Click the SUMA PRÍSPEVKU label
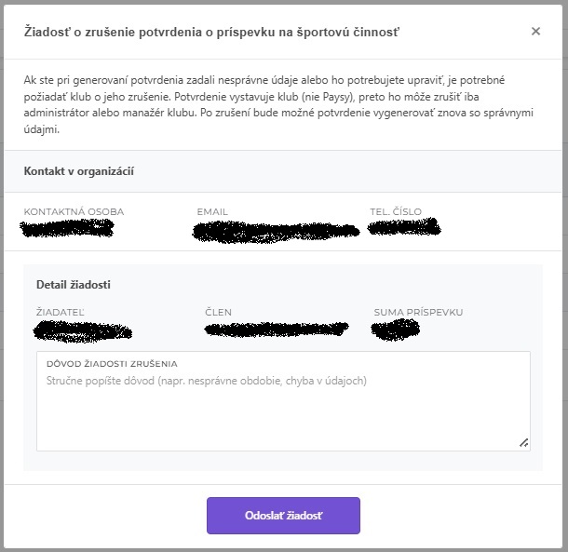568x552 pixels. point(418,312)
